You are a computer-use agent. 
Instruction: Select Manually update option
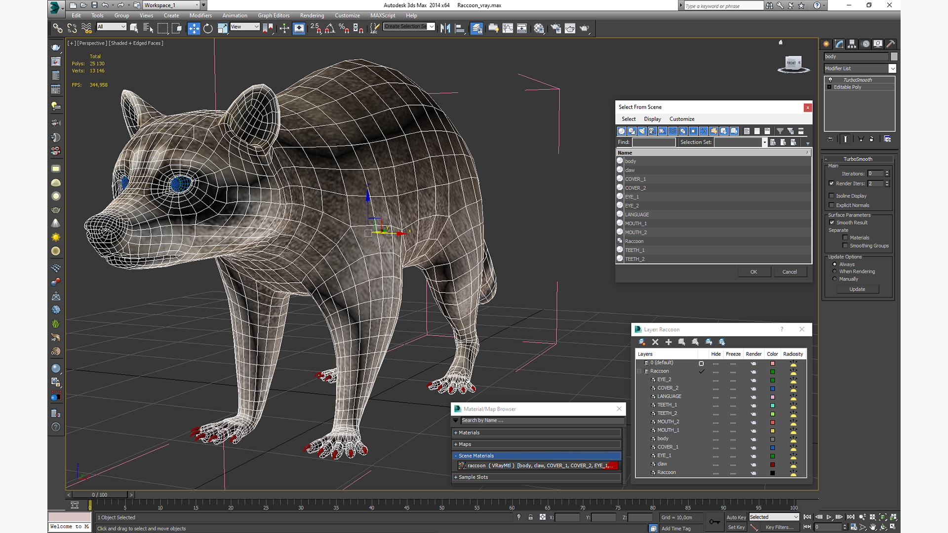(834, 279)
